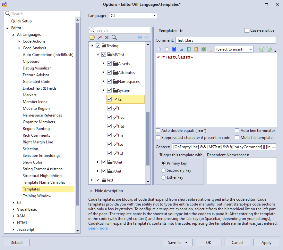Uncheck the MSTest folder checkbox
283x250 pixels.
click(104, 54)
